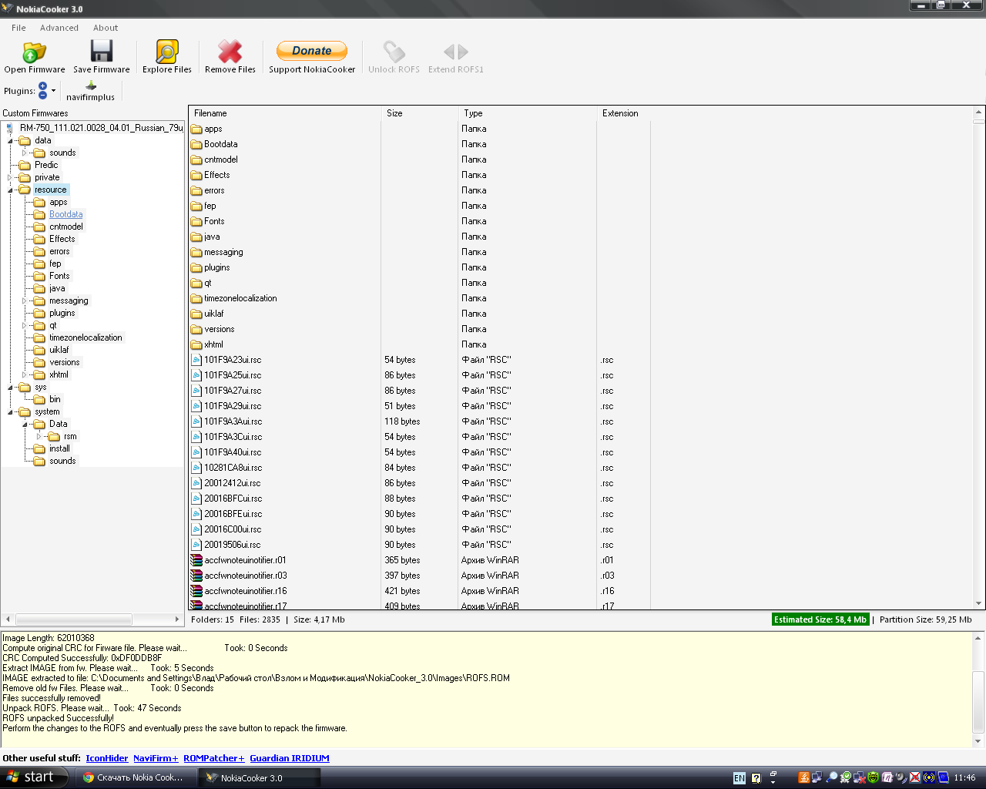The width and height of the screenshot is (986, 789).
Task: Select WinRAR file accfwnoteuinotifier.r01
Action: coord(245,560)
